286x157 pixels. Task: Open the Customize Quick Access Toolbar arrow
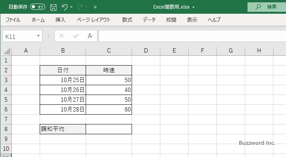95,7
